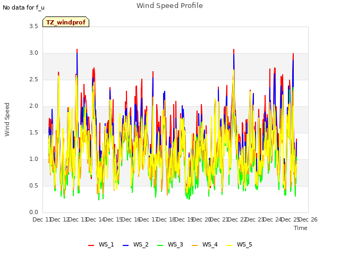
Task: Toggle the WS_1 legend entry
Action: pyautogui.click(x=101, y=244)
